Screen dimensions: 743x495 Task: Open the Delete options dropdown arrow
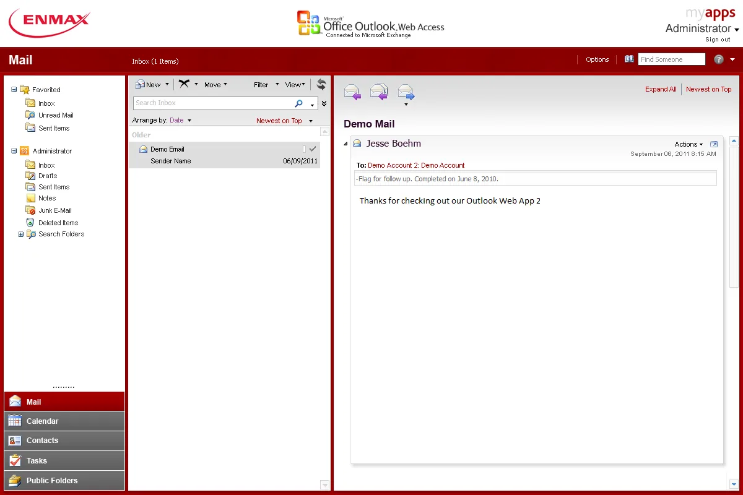pos(196,84)
